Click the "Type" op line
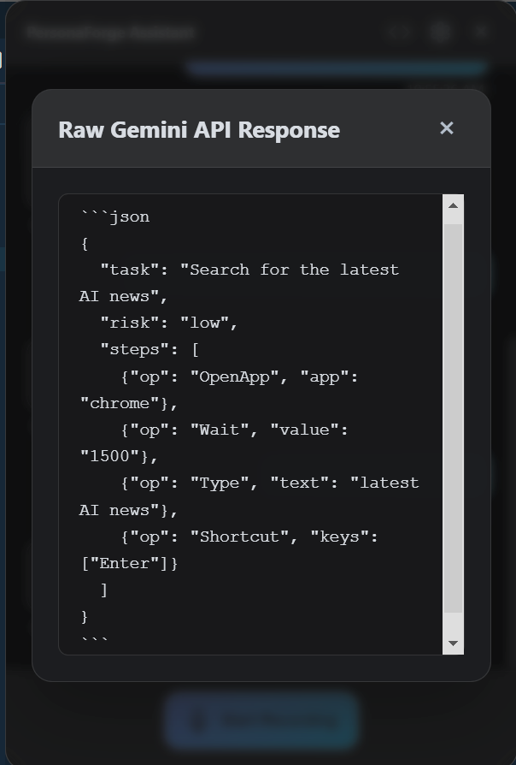 click(269, 483)
